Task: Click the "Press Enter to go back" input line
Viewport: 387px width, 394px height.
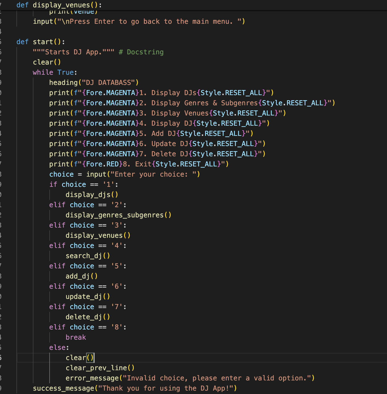Action: 139,22
